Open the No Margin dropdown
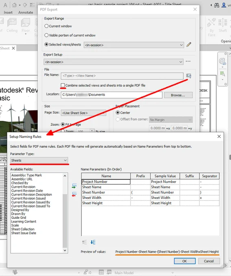231x276 pixels. [x=171, y=120]
